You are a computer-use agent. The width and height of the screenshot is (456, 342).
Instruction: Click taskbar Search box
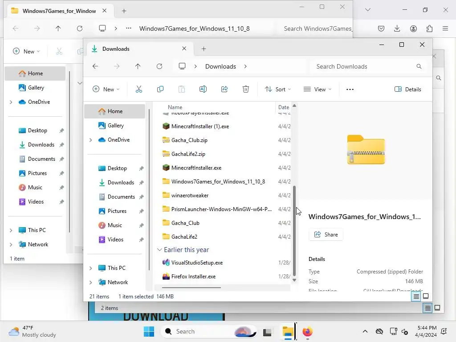[x=209, y=331]
